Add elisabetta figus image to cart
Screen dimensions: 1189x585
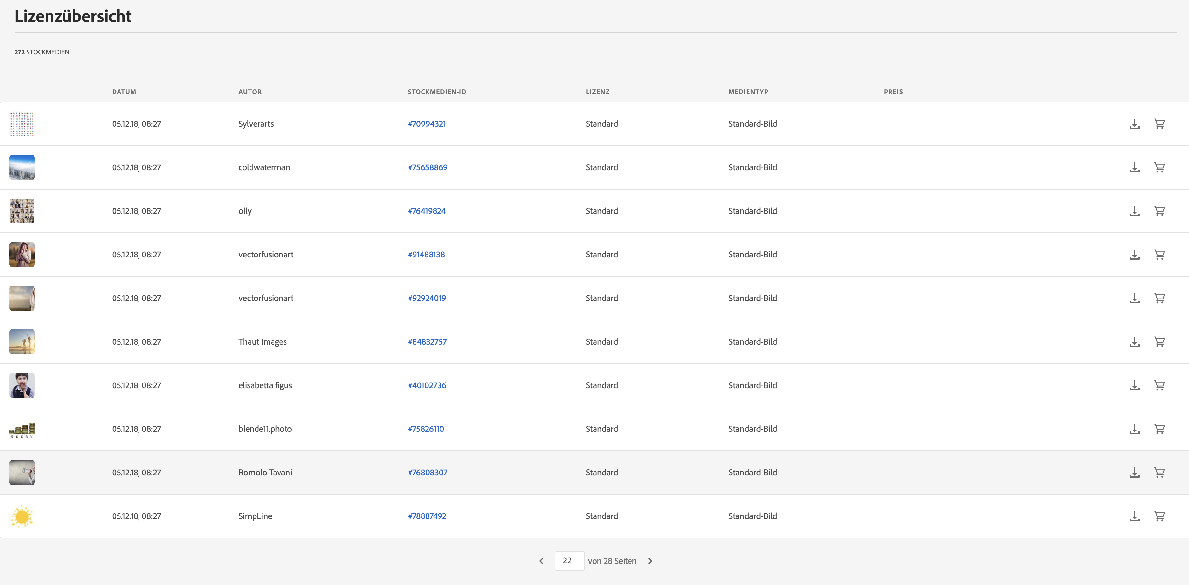(1160, 385)
